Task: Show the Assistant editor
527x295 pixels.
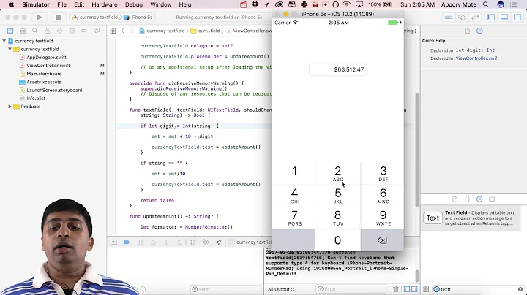Action: click(x=462, y=17)
